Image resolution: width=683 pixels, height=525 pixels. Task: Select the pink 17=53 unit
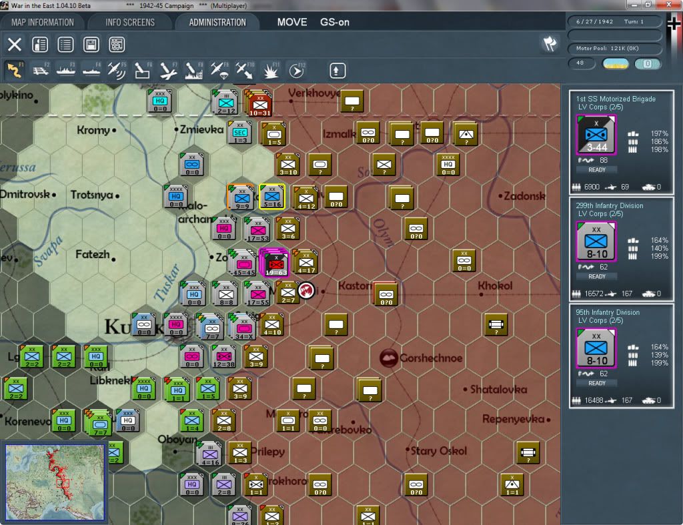pos(257,230)
